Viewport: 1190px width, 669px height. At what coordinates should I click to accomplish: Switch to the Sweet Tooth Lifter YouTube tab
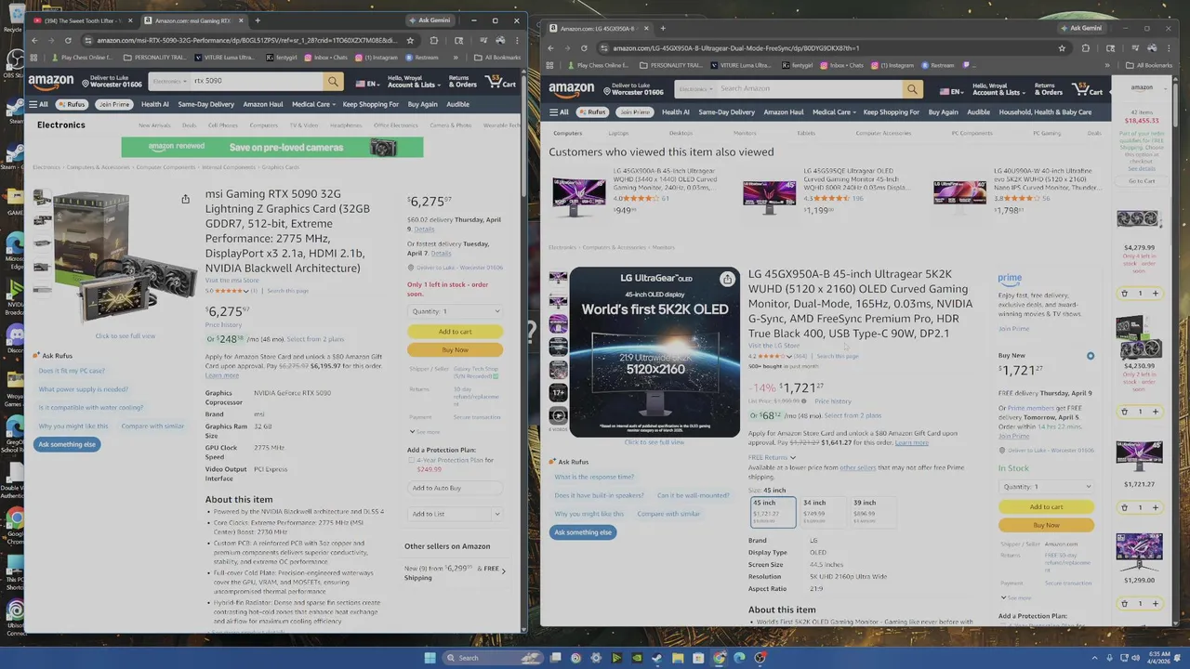click(82, 20)
